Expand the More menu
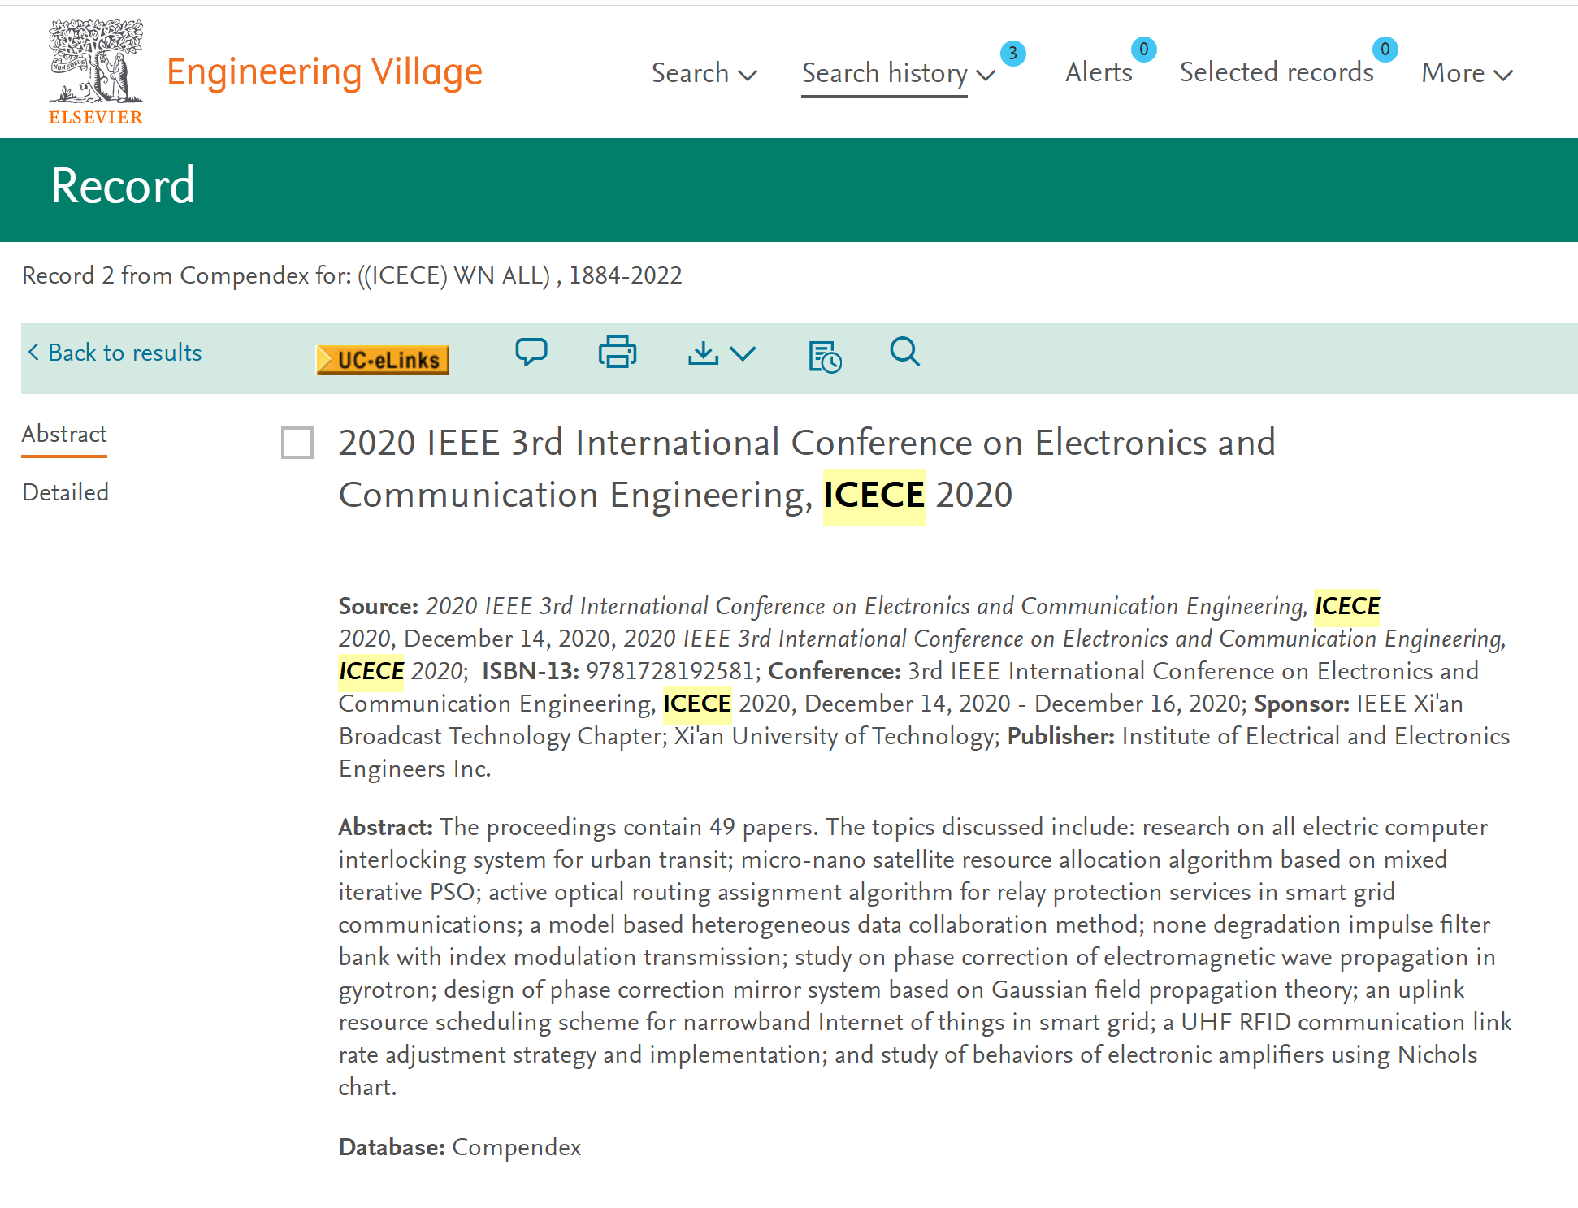1578x1208 pixels. point(1467,73)
